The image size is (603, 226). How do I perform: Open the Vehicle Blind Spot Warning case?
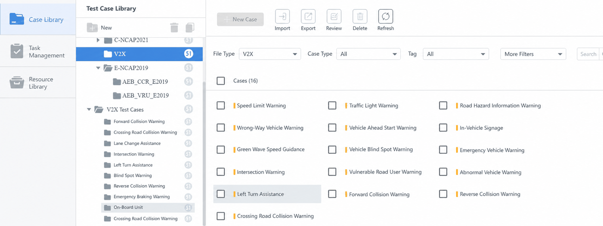pos(381,150)
